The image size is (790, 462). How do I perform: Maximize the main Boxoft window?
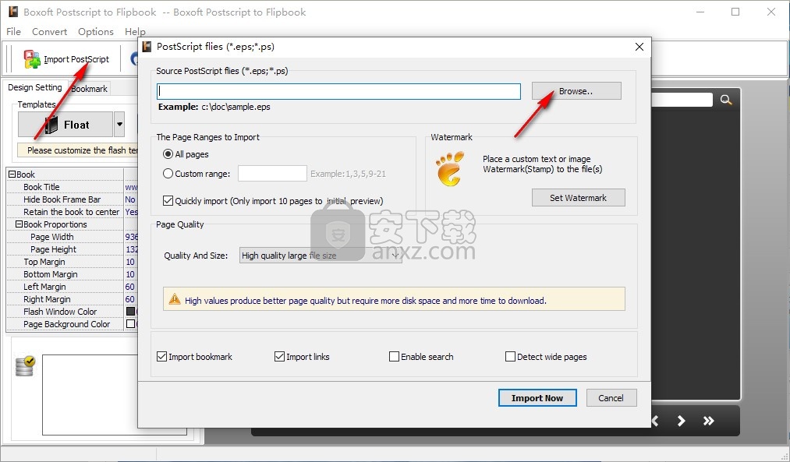tap(735, 12)
